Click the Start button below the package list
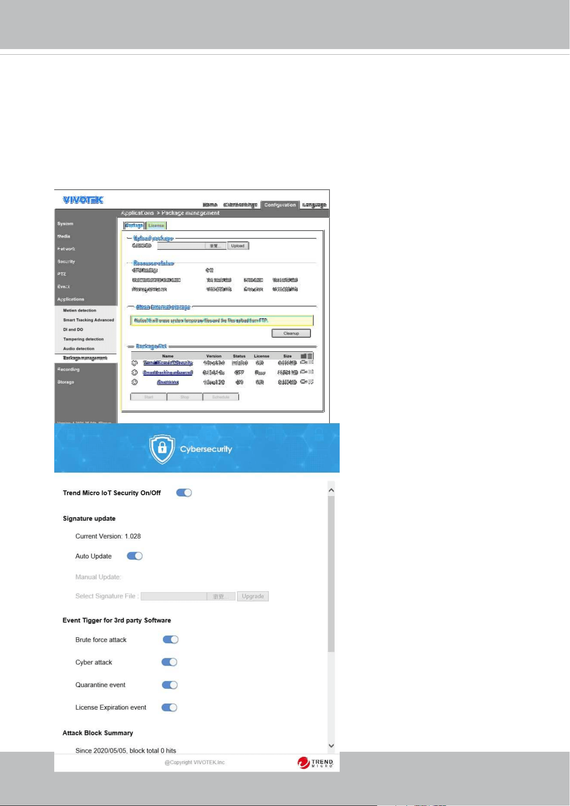 pyautogui.click(x=149, y=397)
